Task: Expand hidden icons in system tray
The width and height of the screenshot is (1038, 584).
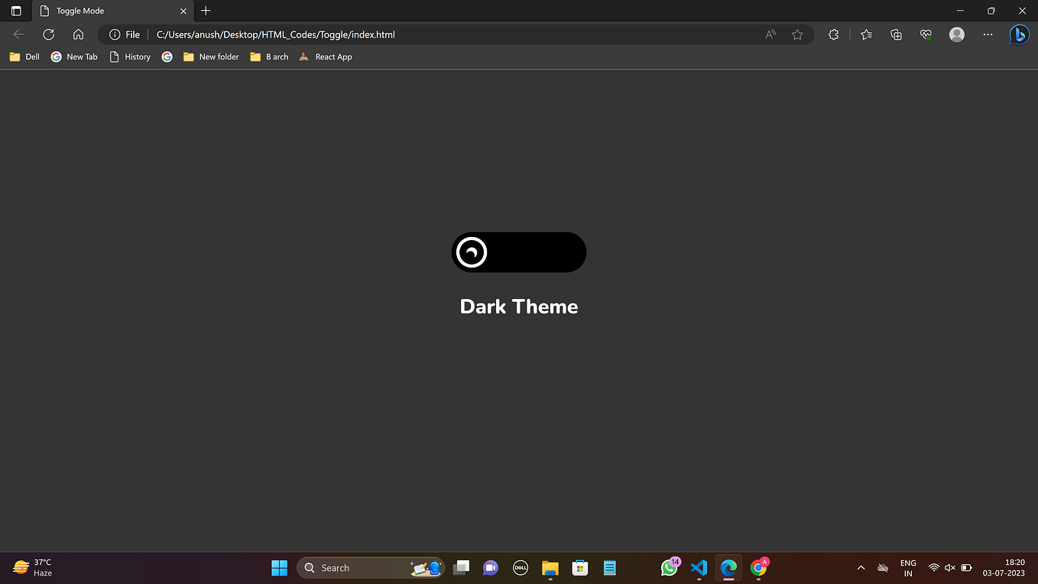Action: 861,568
